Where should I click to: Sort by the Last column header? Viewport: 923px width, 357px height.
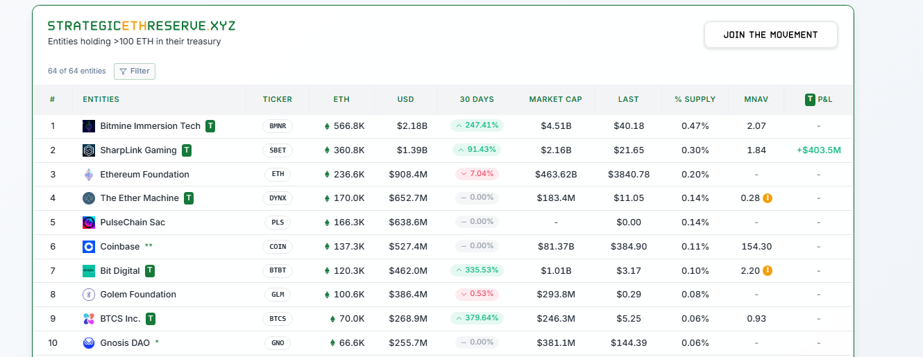coord(629,100)
